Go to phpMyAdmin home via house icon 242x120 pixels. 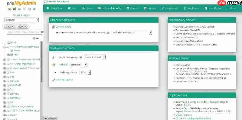coord(9,9)
